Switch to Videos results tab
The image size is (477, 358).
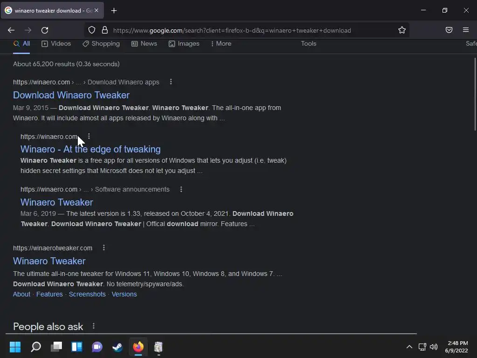tap(56, 43)
